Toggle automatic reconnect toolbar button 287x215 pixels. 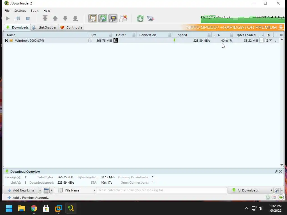(x=103, y=18)
